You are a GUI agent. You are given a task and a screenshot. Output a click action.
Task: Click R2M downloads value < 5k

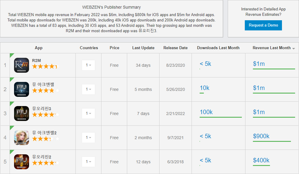[205, 64]
